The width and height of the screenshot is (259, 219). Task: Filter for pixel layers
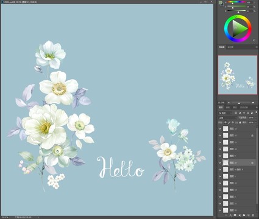236,113
